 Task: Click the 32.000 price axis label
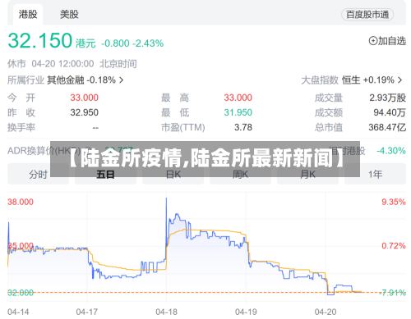pos(21,293)
